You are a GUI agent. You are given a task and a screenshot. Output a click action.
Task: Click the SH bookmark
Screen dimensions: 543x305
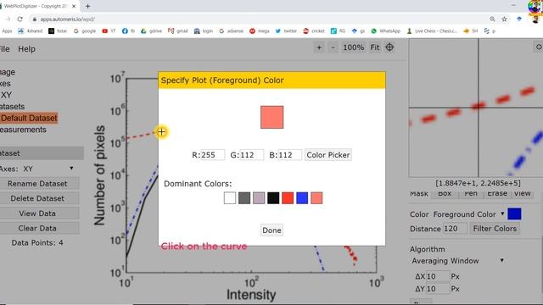click(x=471, y=31)
